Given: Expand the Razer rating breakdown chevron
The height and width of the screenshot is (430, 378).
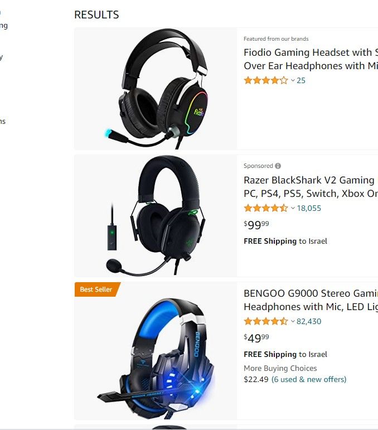Looking at the screenshot, I should (x=293, y=208).
